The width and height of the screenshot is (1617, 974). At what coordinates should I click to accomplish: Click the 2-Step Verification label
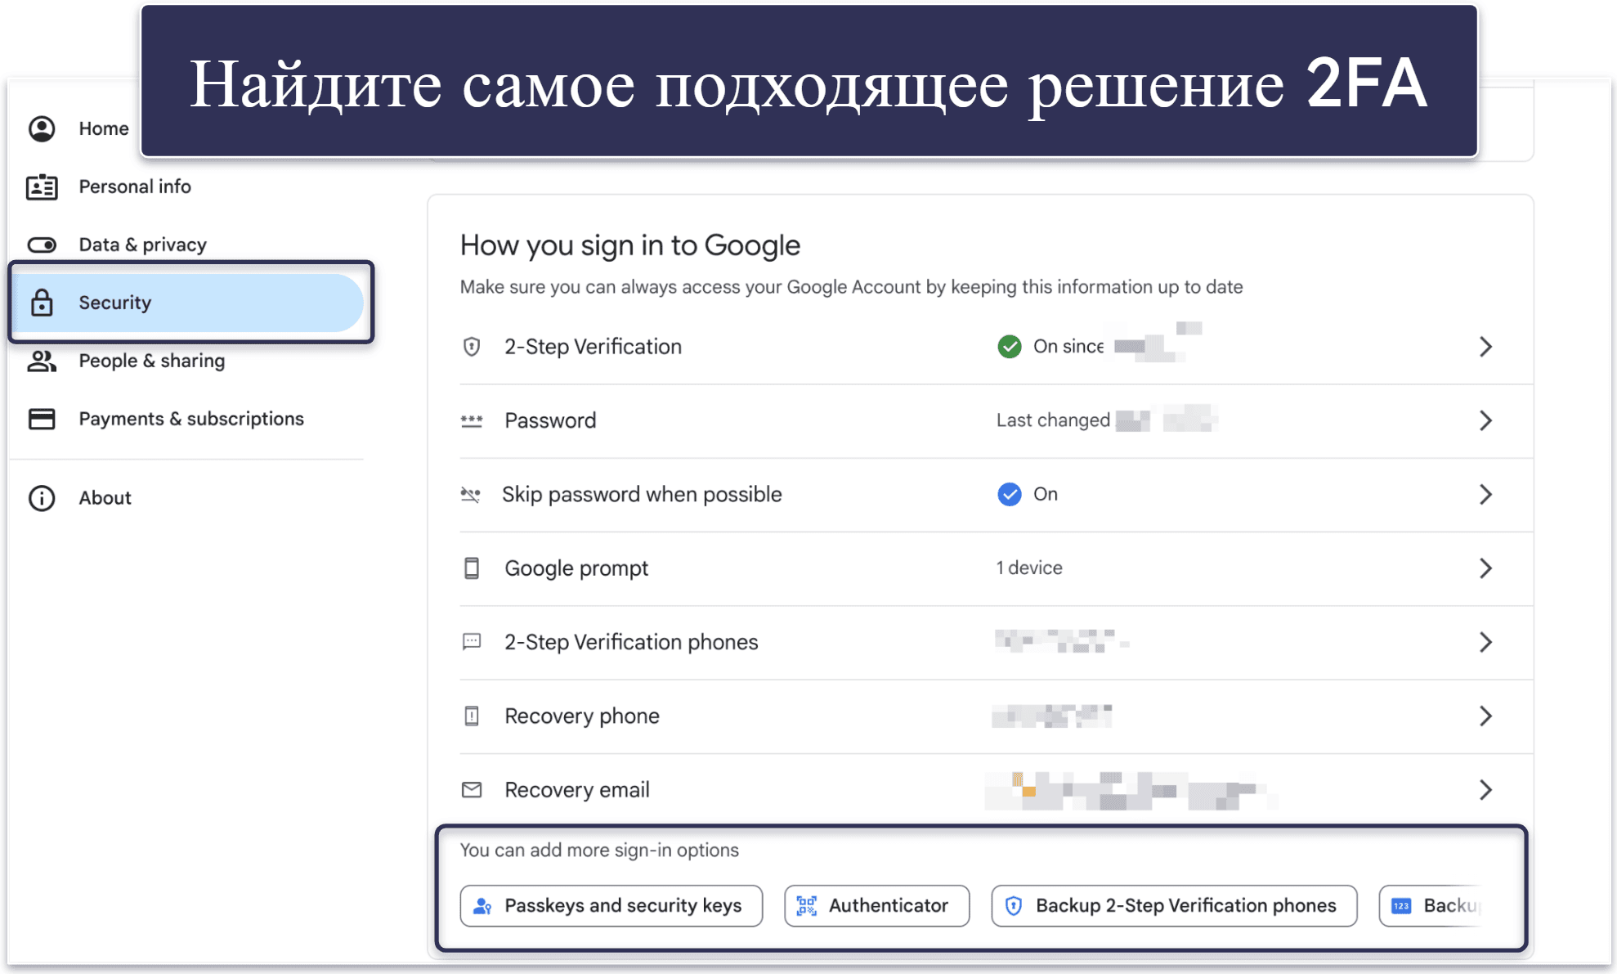(593, 347)
